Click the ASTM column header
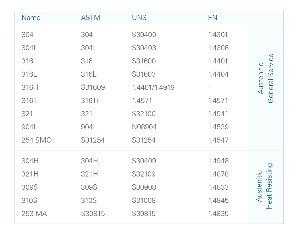298x233 pixels. point(91,18)
